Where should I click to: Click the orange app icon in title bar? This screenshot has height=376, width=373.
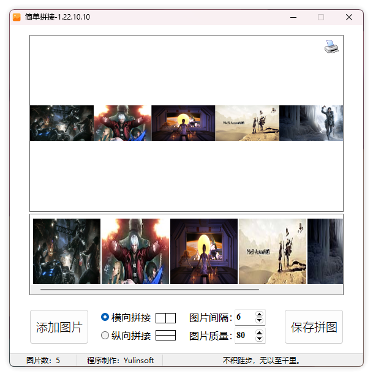tap(17, 17)
